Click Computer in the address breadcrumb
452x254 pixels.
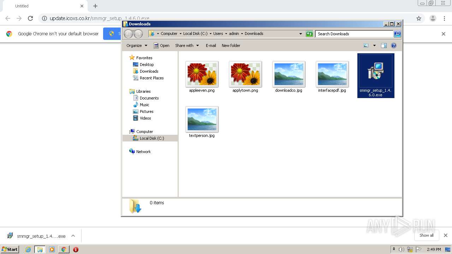(x=169, y=34)
